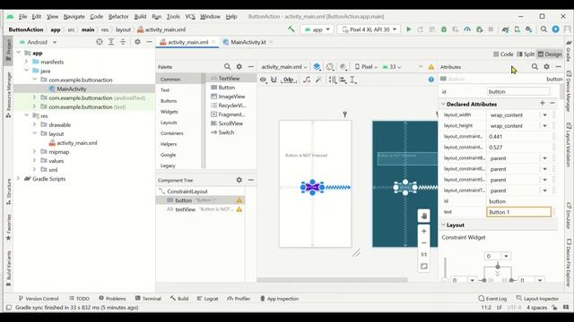The height and width of the screenshot is (322, 574).
Task: Open layout_width wrap_content dropdown
Action: pyautogui.click(x=545, y=115)
